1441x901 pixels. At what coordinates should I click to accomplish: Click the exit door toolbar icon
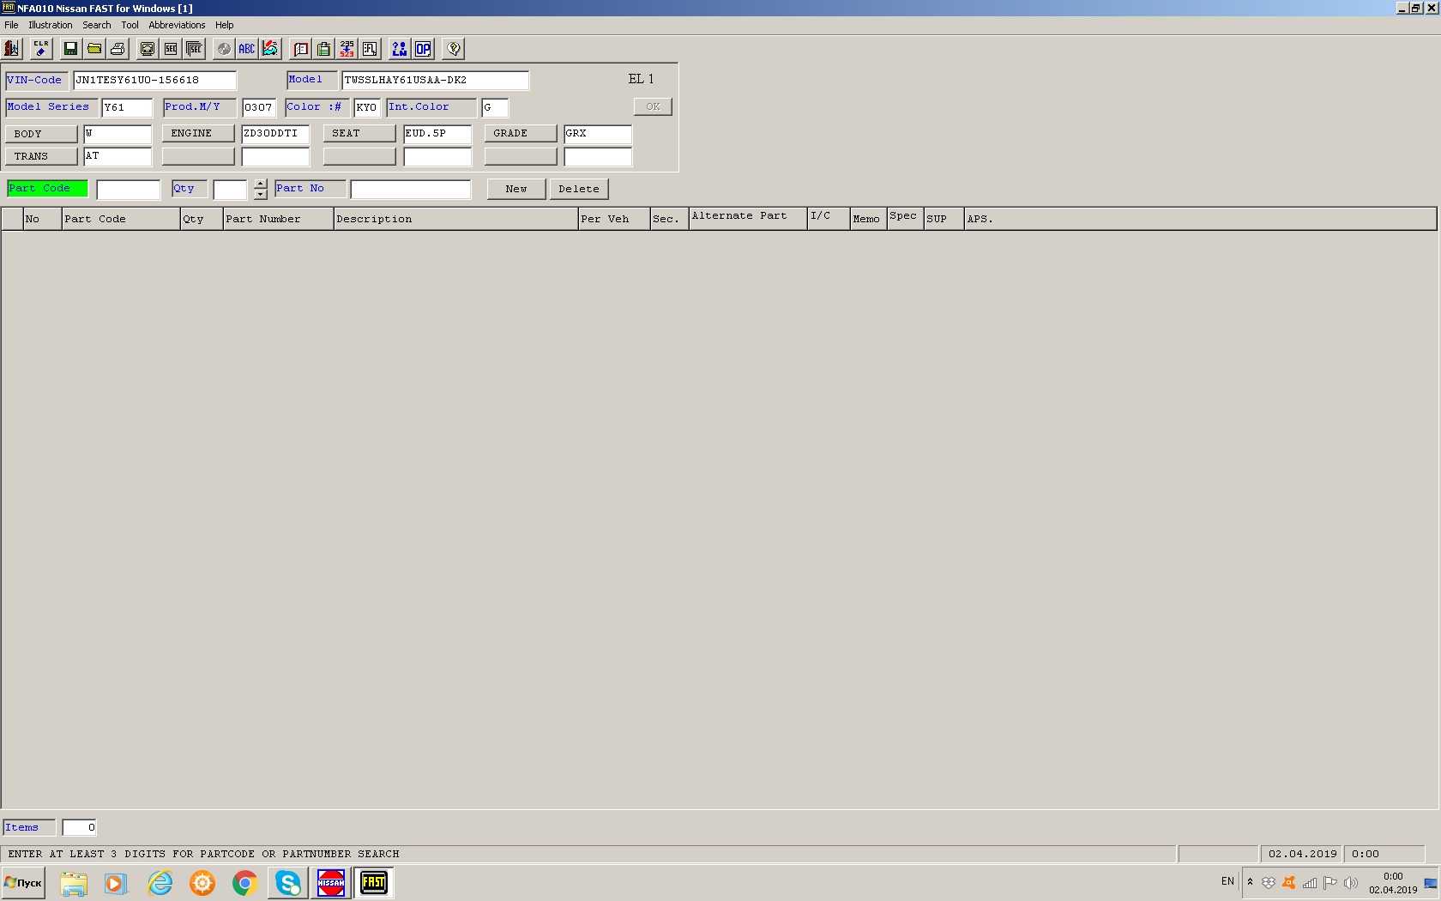click(12, 49)
